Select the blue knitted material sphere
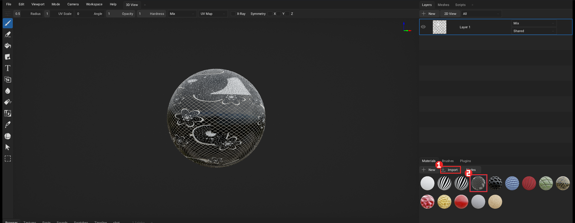Viewport: 575px width, 223px height. (512, 183)
